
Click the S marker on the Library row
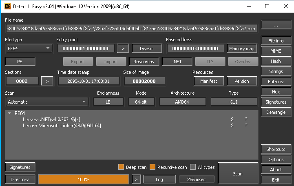coord(232,120)
